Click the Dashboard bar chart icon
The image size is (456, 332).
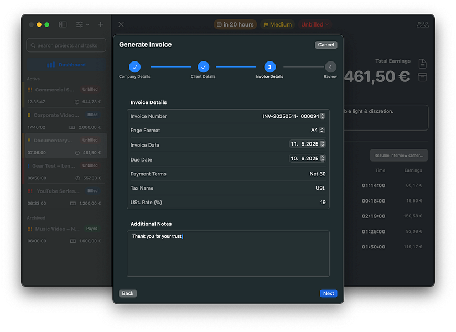click(x=51, y=65)
